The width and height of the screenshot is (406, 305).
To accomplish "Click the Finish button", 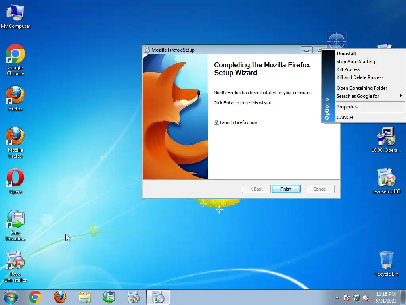I will [x=286, y=189].
